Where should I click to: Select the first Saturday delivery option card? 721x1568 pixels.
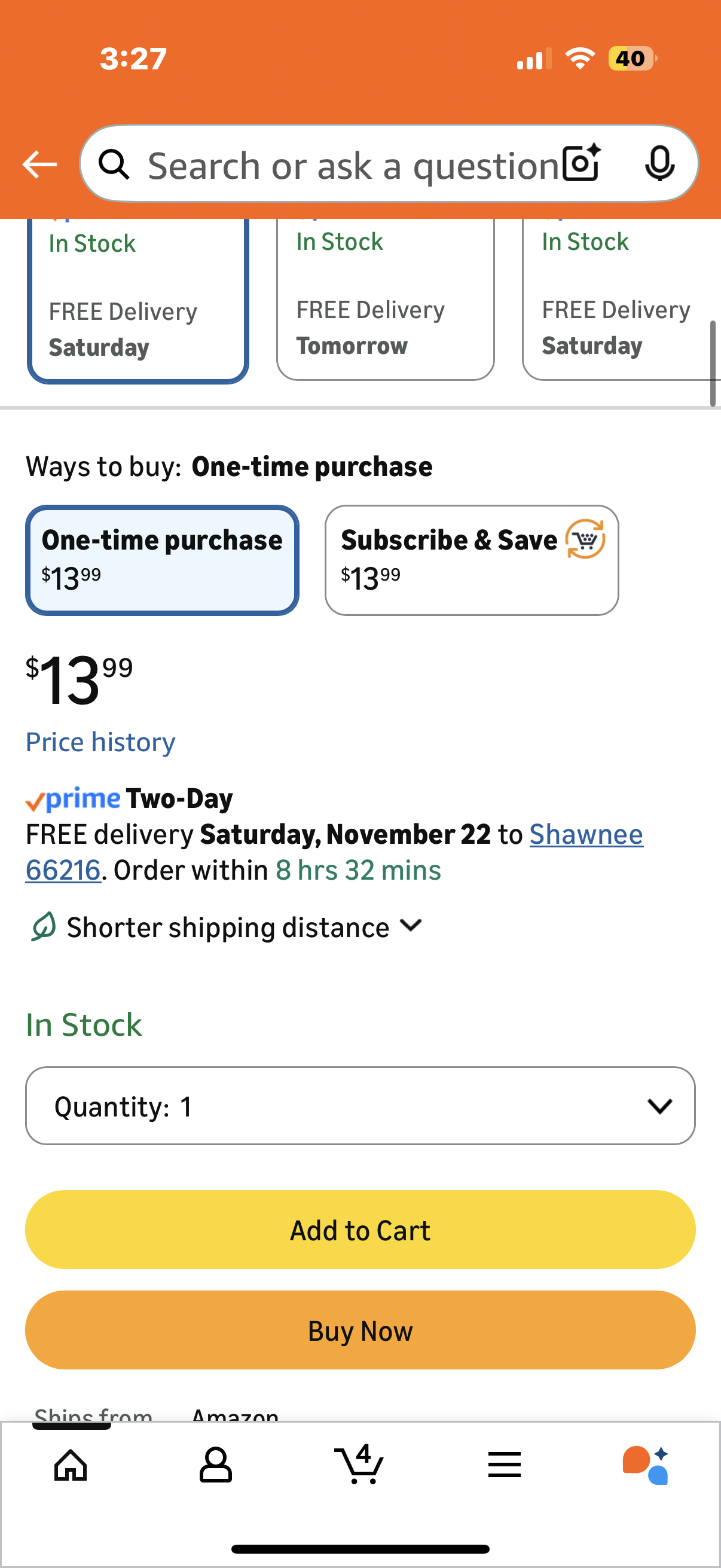(138, 304)
